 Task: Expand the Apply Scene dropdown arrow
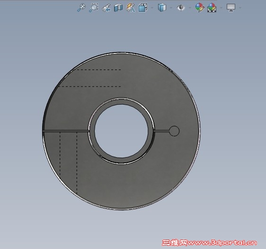(221, 8)
